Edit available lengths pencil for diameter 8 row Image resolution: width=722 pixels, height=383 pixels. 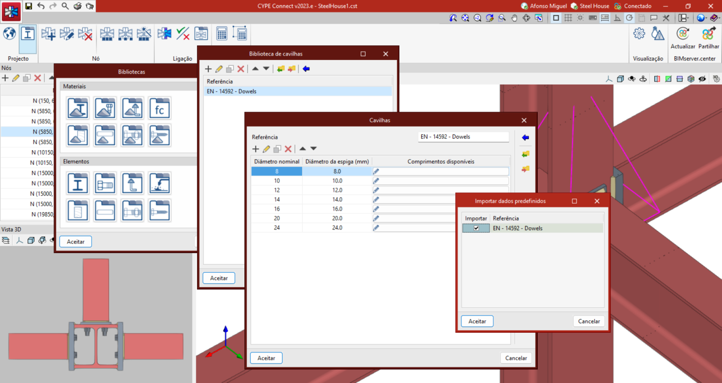pyautogui.click(x=376, y=171)
